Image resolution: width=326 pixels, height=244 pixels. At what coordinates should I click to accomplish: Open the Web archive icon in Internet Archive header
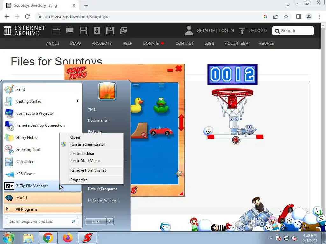point(57,30)
